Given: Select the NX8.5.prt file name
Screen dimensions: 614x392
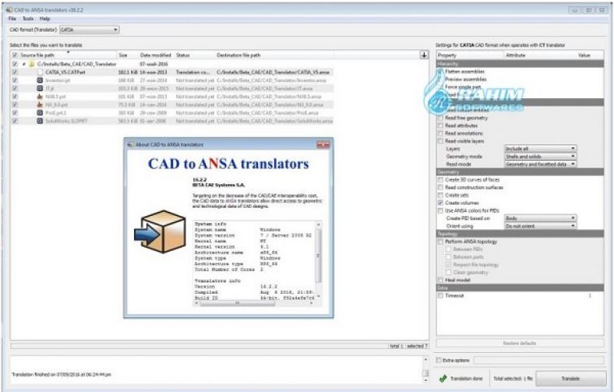Looking at the screenshot, I should tap(55, 97).
